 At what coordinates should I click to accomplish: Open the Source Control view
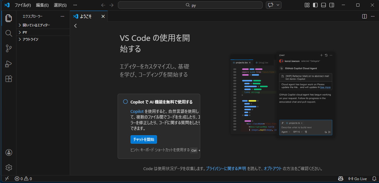(x=9, y=48)
